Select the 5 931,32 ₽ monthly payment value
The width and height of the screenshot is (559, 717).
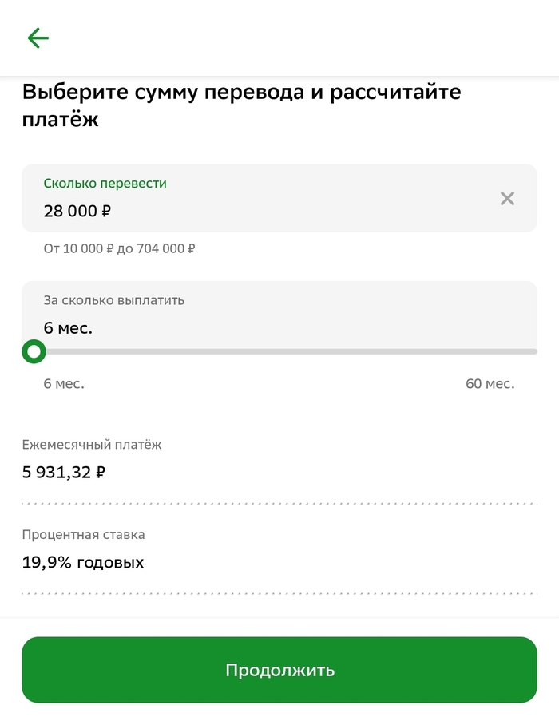(64, 472)
